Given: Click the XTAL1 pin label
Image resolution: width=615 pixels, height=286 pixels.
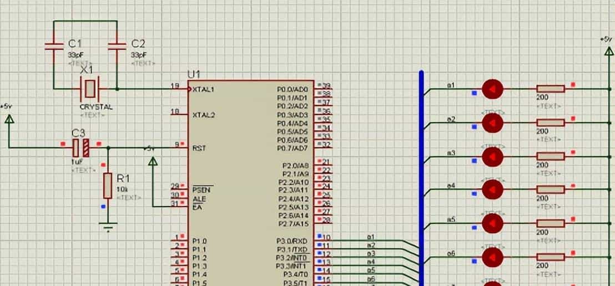Looking at the screenshot, I should tap(203, 89).
